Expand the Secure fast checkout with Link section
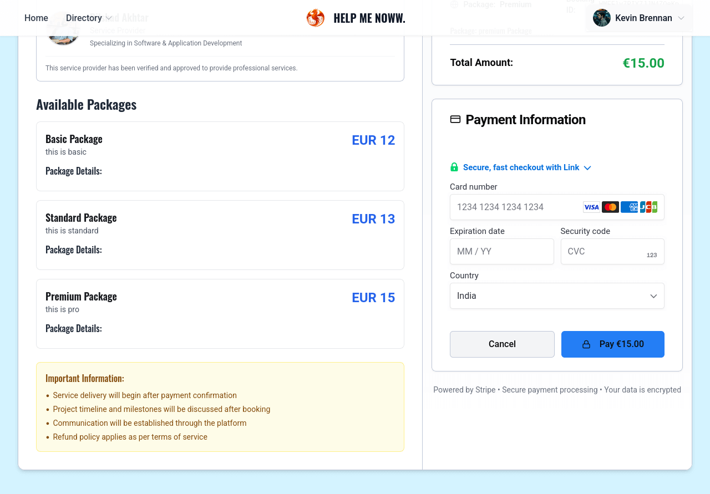This screenshot has width=710, height=494. (587, 167)
